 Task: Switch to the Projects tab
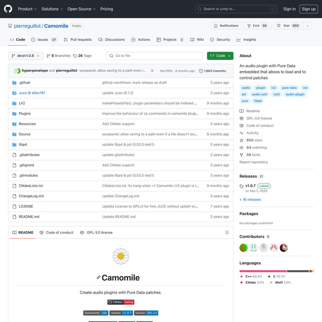[x=170, y=40]
